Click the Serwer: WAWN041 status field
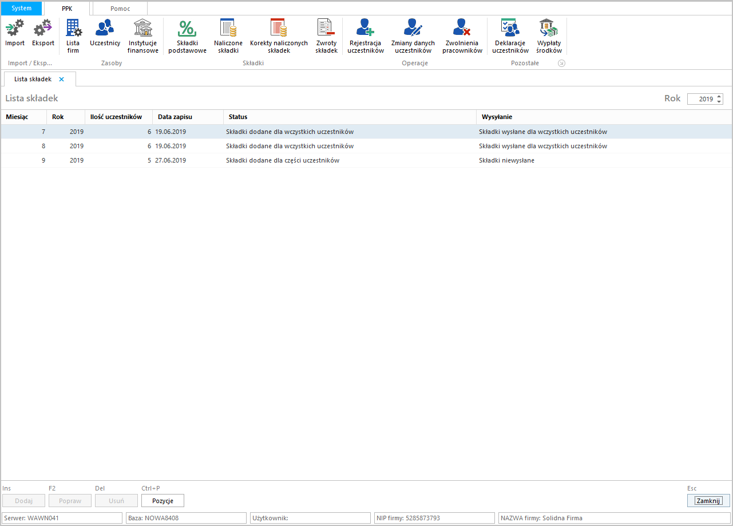The width and height of the screenshot is (733, 526). (62, 518)
